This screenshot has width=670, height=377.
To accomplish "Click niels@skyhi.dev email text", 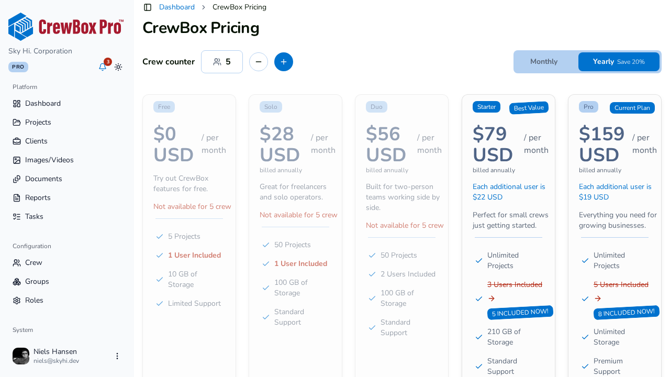I will [56, 361].
